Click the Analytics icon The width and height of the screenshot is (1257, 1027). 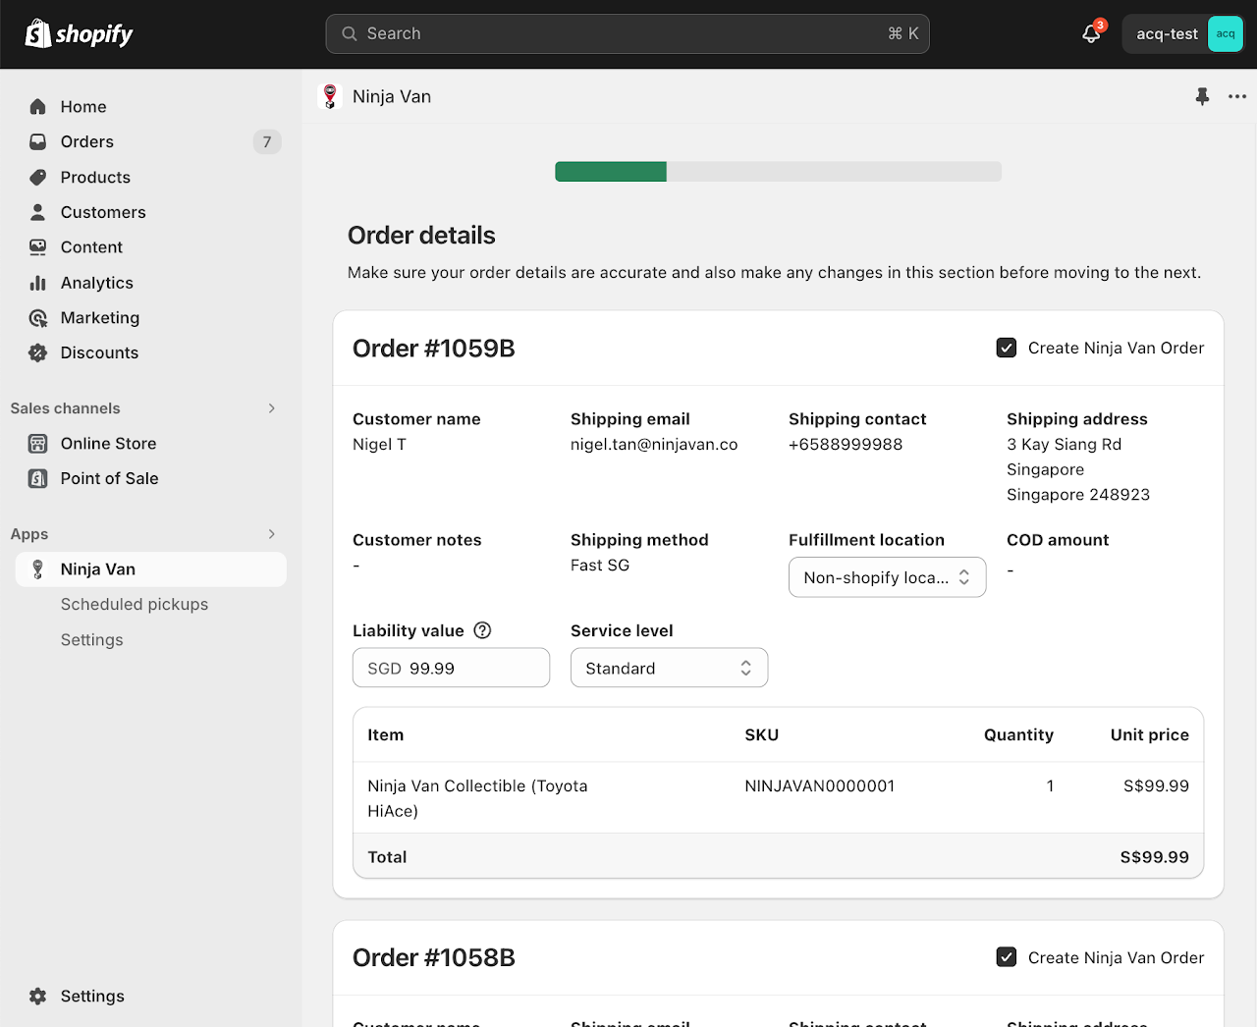coord(37,283)
